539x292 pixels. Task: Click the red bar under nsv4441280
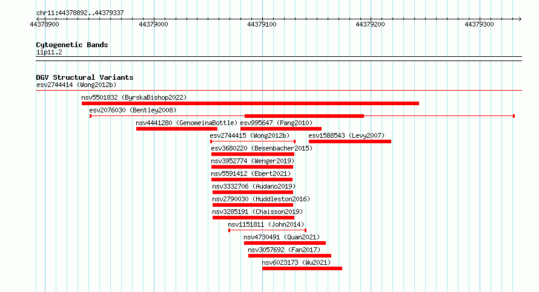177,129
